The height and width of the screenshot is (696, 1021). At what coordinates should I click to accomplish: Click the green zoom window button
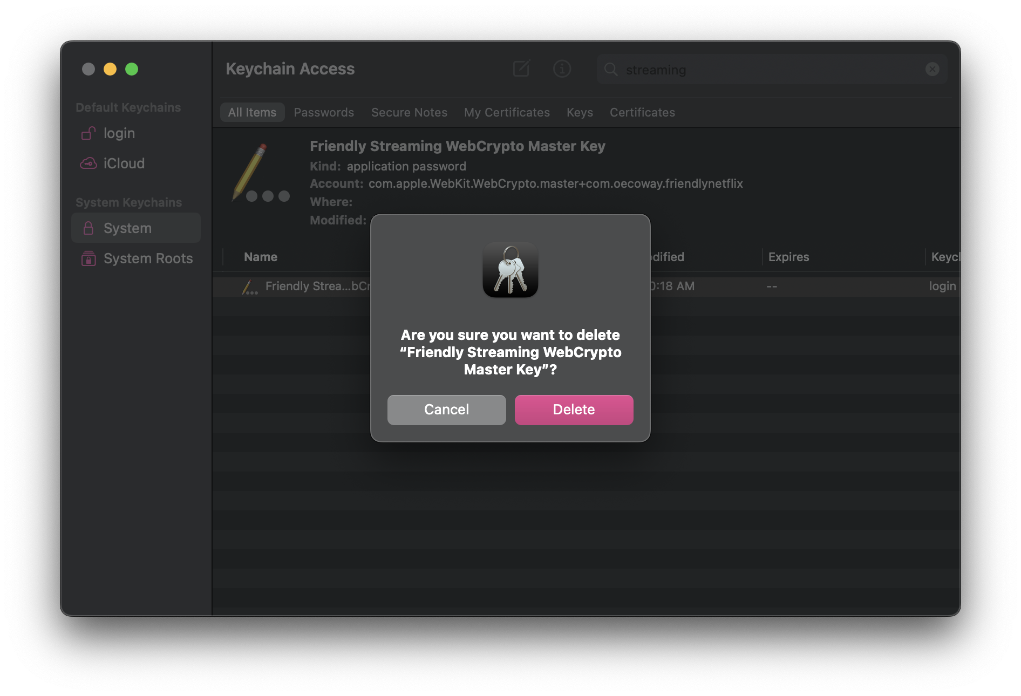[132, 69]
